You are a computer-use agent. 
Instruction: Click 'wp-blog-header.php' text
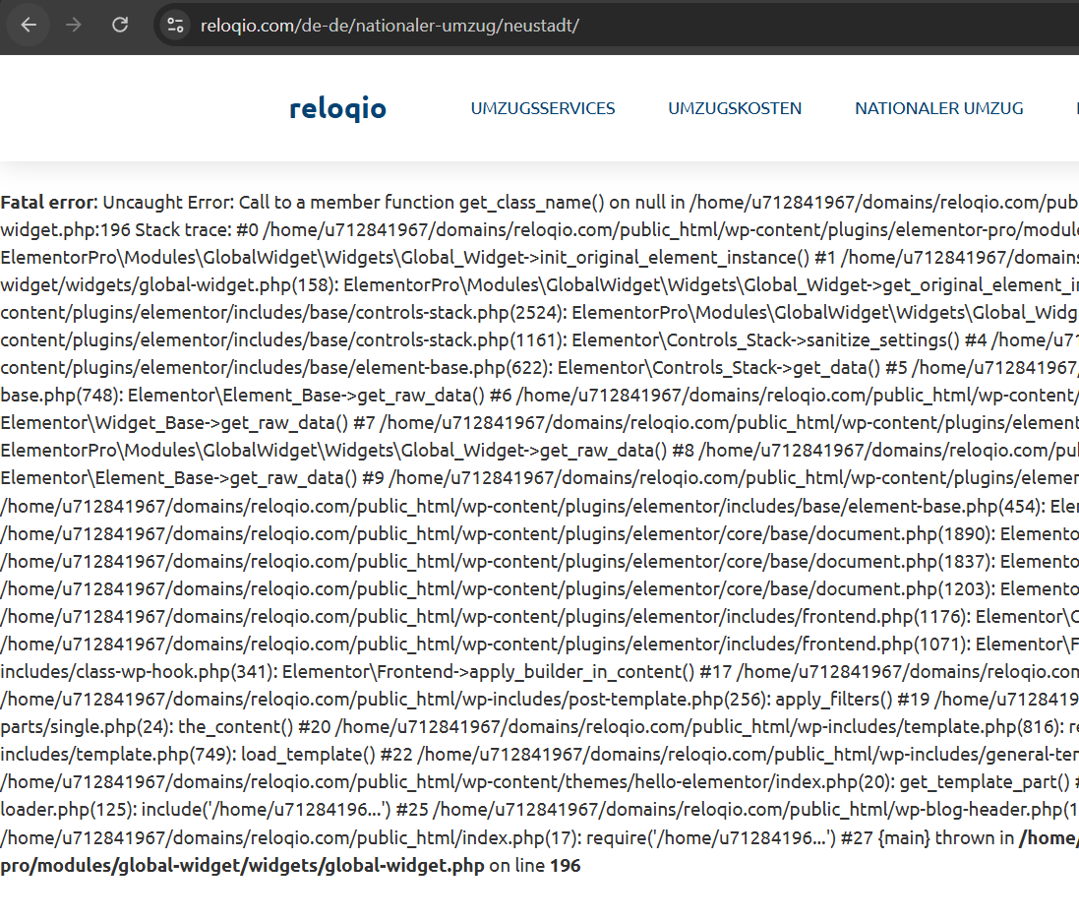click(975, 809)
